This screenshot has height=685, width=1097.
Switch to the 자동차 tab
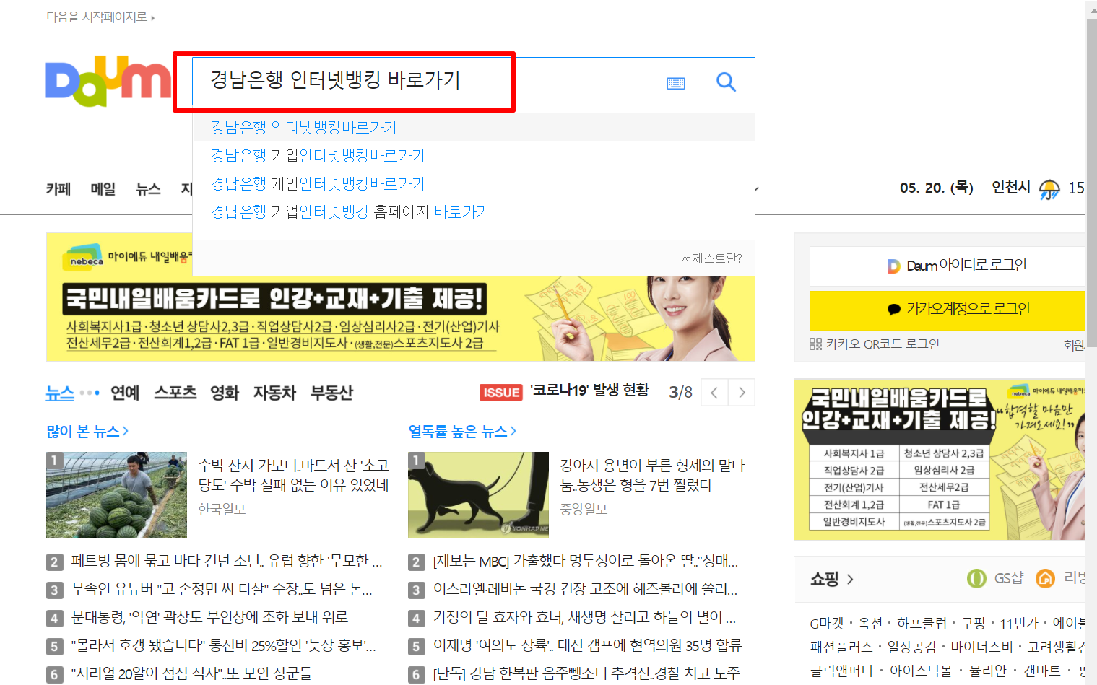(274, 393)
